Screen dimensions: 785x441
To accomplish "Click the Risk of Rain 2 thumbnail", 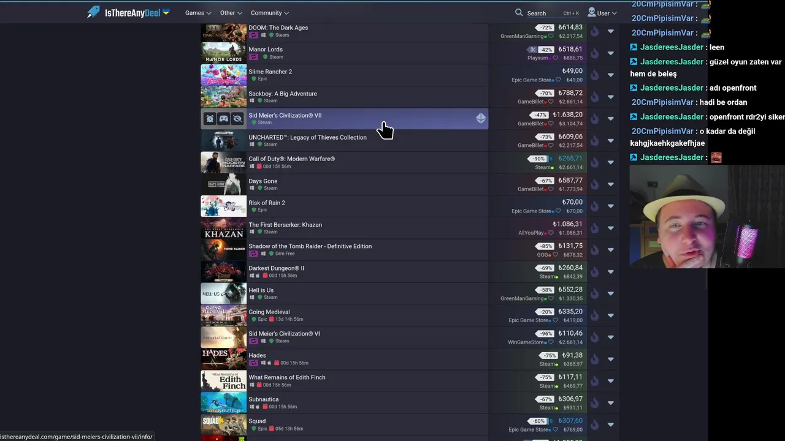I will (223, 206).
